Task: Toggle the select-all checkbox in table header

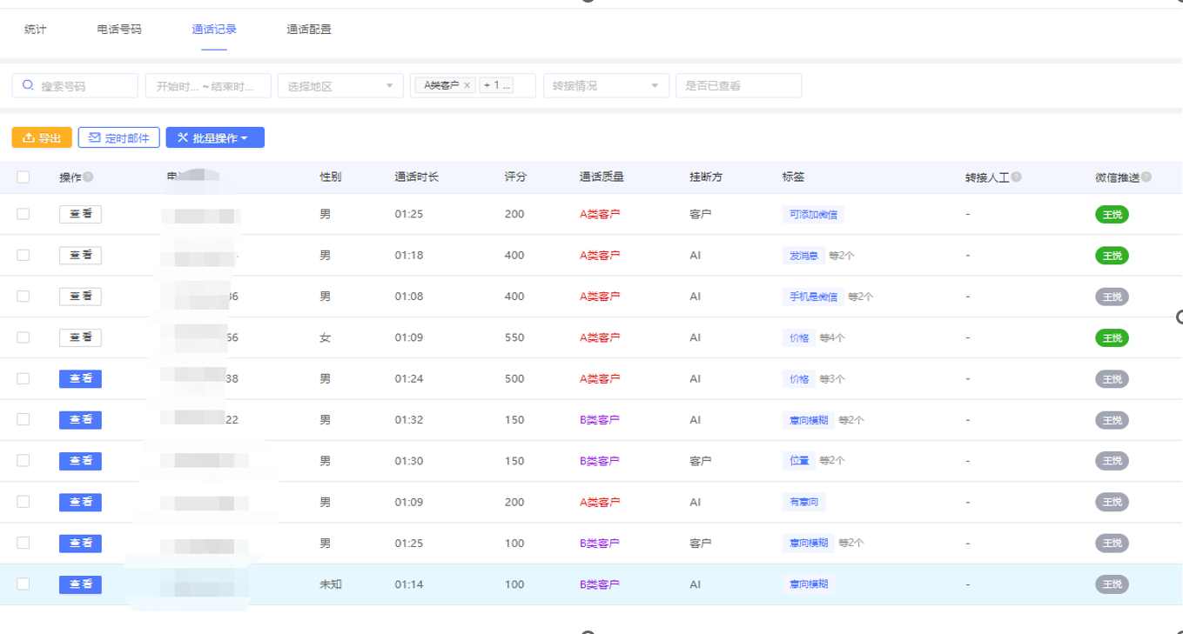Action: (x=24, y=177)
